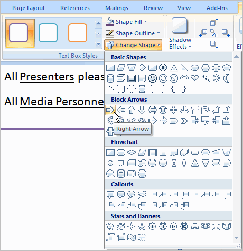
Task: Switch to the Page Layout tab
Action: [29, 8]
